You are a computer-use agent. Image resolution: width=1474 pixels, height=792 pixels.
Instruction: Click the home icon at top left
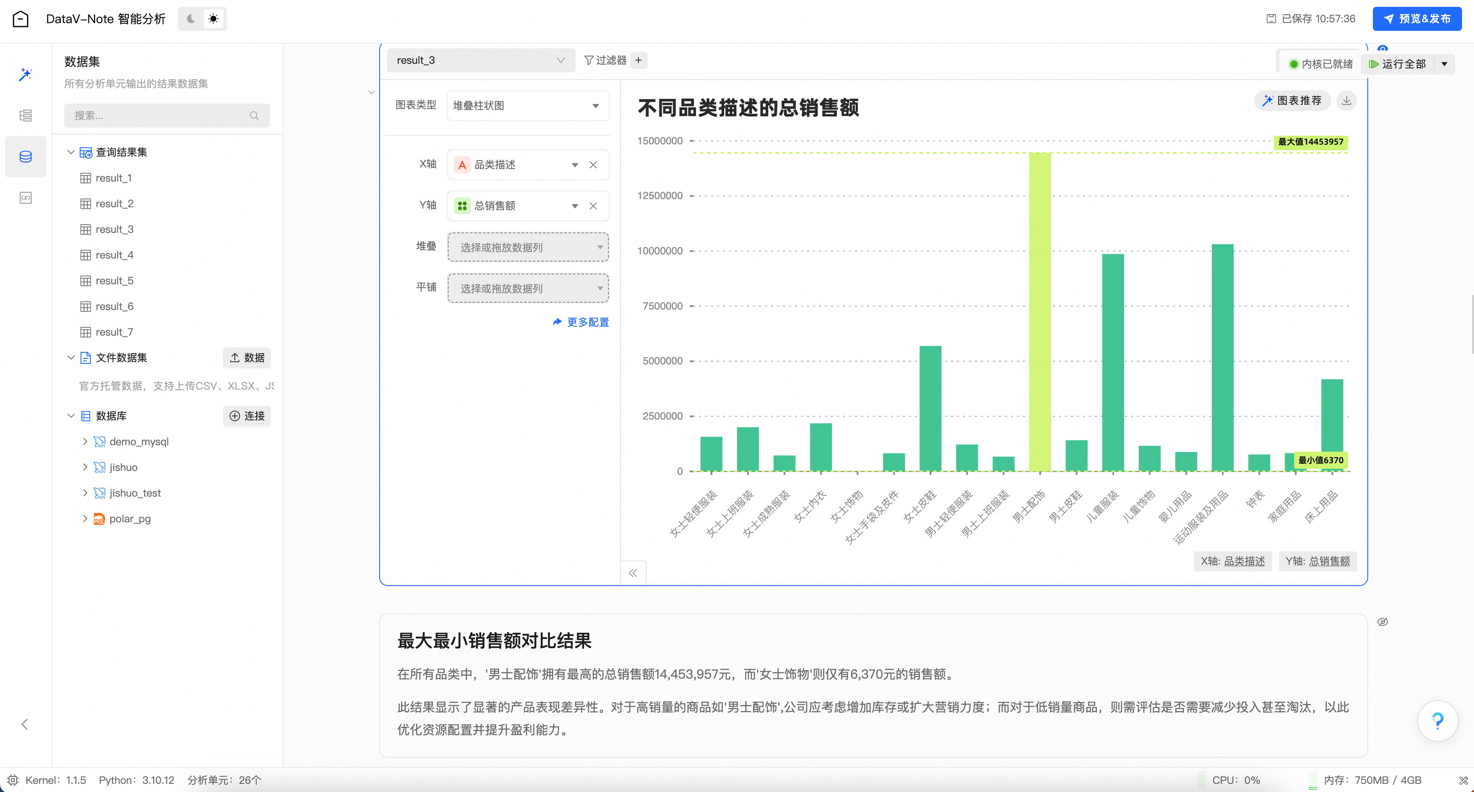(x=21, y=19)
